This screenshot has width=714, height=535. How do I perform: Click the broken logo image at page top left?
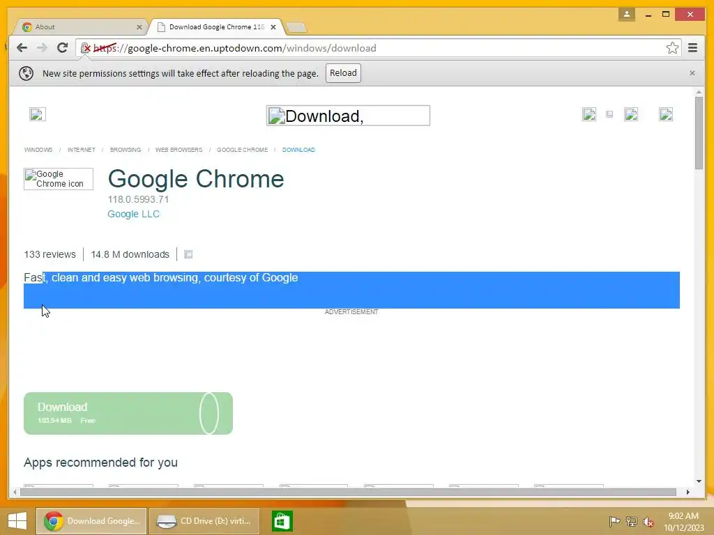coord(38,114)
